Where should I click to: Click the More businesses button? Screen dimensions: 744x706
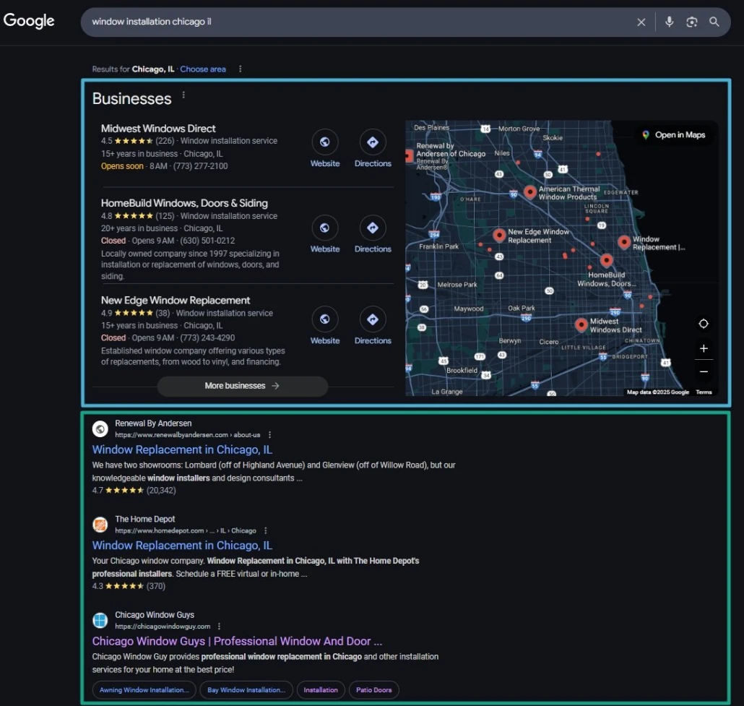click(x=243, y=386)
